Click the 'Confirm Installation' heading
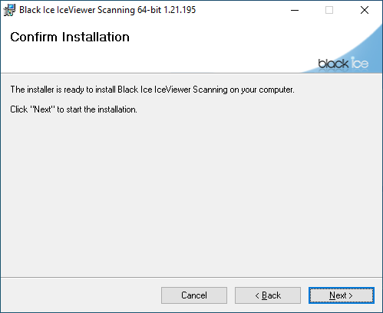Viewport: 383px width, 313px height. coord(70,37)
